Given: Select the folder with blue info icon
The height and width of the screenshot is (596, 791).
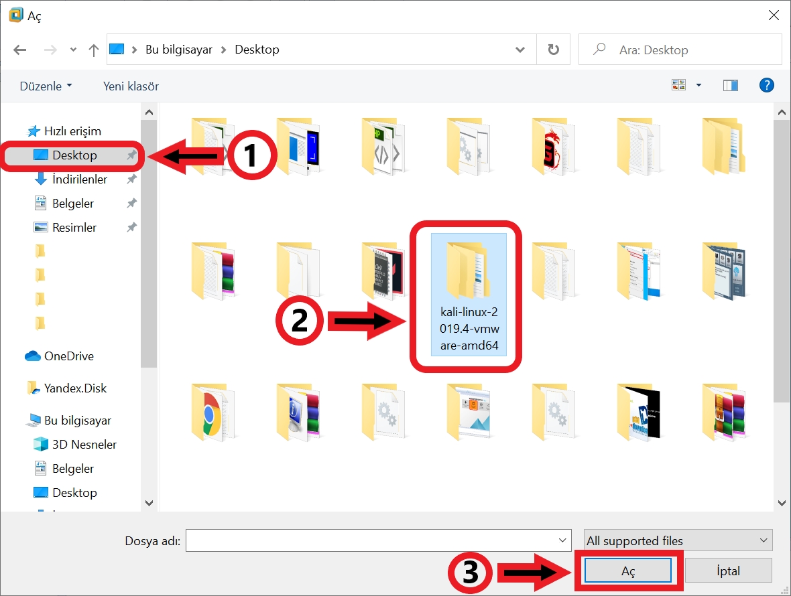Looking at the screenshot, I should [x=299, y=412].
